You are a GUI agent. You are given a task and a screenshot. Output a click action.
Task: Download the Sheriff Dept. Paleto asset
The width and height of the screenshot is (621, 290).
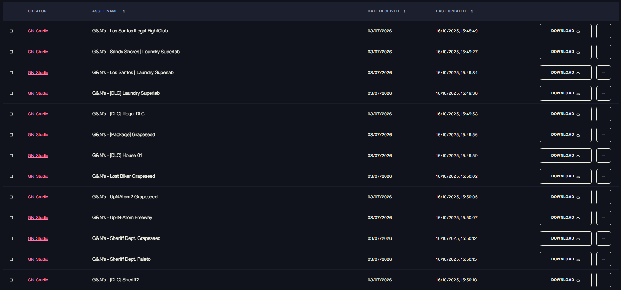(565, 259)
